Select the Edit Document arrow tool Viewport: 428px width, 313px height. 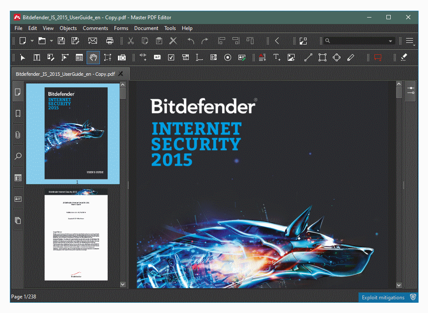point(23,57)
